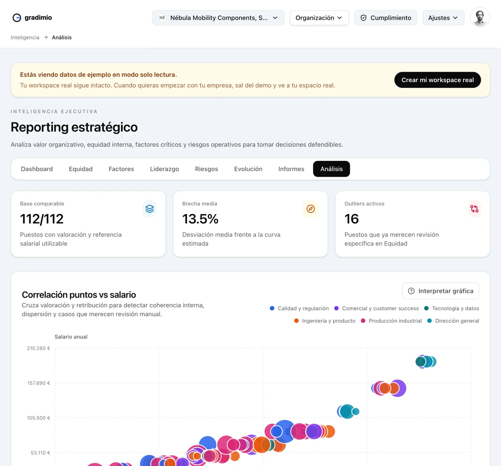Image resolution: width=501 pixels, height=466 pixels.
Task: Click the shield icon in Cumplimiento
Action: 364,18
